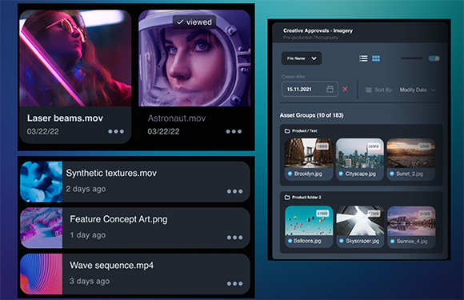
Task: Click the Brooklyn.jpg file name
Action: pyautogui.click(x=308, y=174)
